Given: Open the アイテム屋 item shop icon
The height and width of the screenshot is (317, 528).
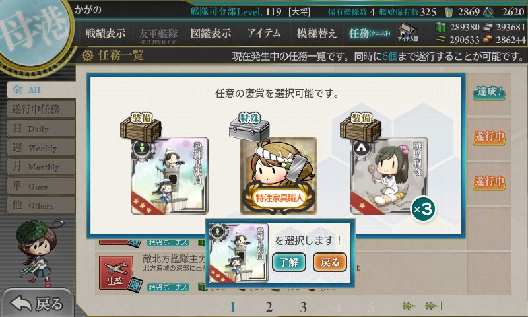Looking at the screenshot, I should 408,32.
